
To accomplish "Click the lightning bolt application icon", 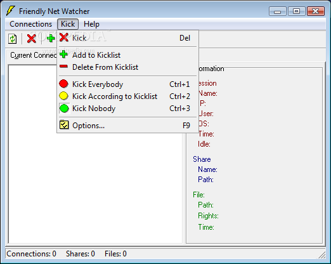I will pyautogui.click(x=10, y=11).
